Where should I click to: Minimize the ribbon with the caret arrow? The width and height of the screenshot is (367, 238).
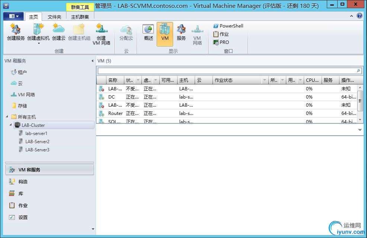351,16
